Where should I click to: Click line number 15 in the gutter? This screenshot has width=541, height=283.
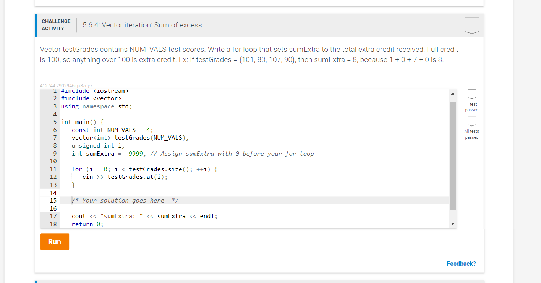53,200
